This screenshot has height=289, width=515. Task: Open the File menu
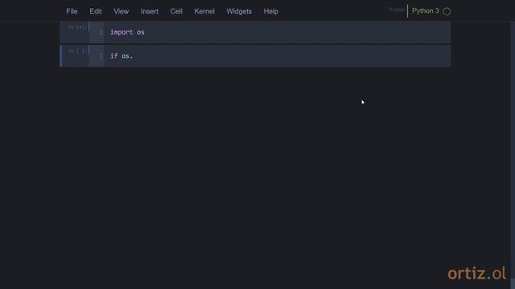(x=72, y=11)
